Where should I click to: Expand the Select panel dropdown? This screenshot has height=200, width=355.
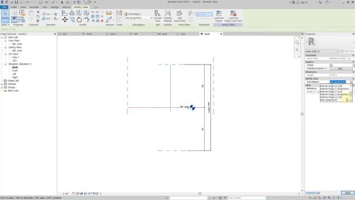pyautogui.click(x=5, y=24)
